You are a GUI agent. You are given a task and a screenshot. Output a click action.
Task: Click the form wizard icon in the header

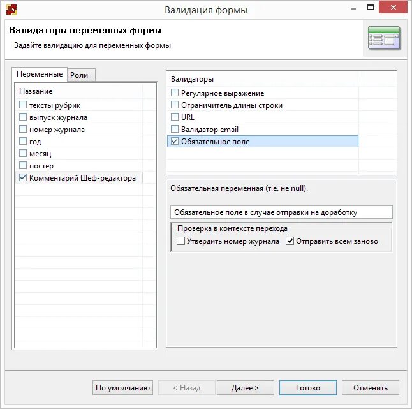[x=384, y=38]
